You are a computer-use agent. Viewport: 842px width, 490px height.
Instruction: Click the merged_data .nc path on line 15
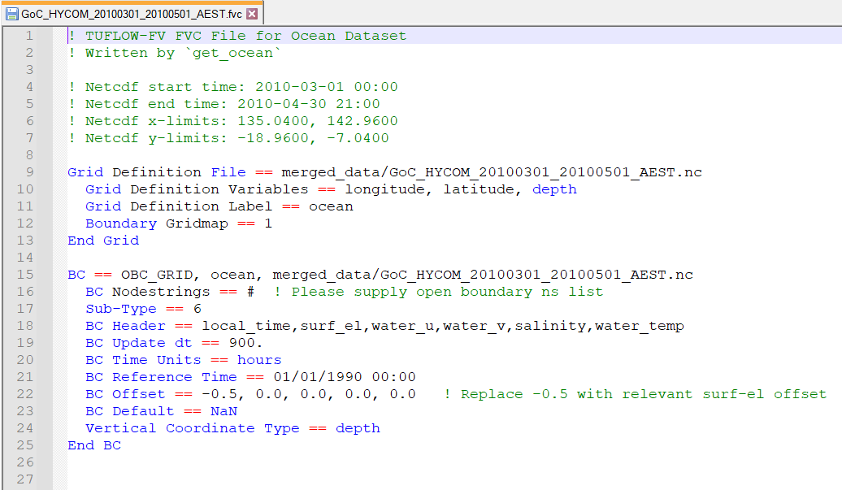click(483, 275)
